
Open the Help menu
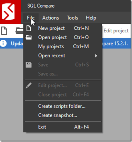tap(91, 18)
